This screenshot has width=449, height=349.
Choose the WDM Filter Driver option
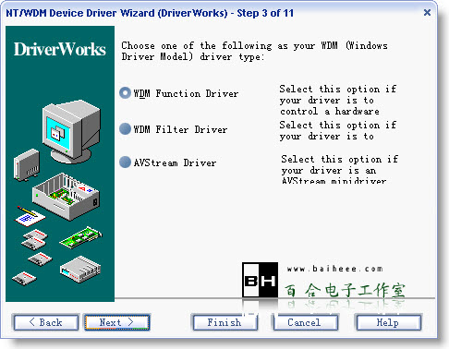tap(125, 128)
